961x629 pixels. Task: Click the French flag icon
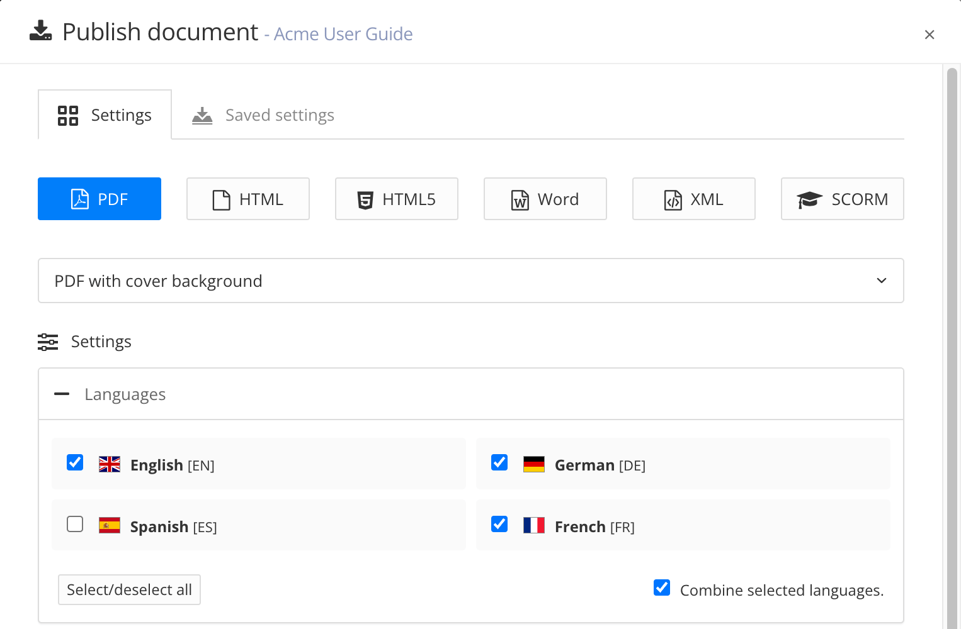pos(534,525)
